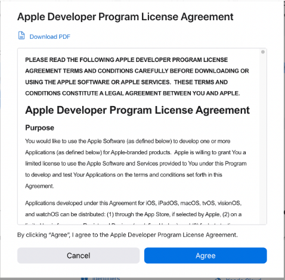Click the bold all-caps PLEASE READ notice
The height and width of the screenshot is (280, 285).
click(137, 76)
